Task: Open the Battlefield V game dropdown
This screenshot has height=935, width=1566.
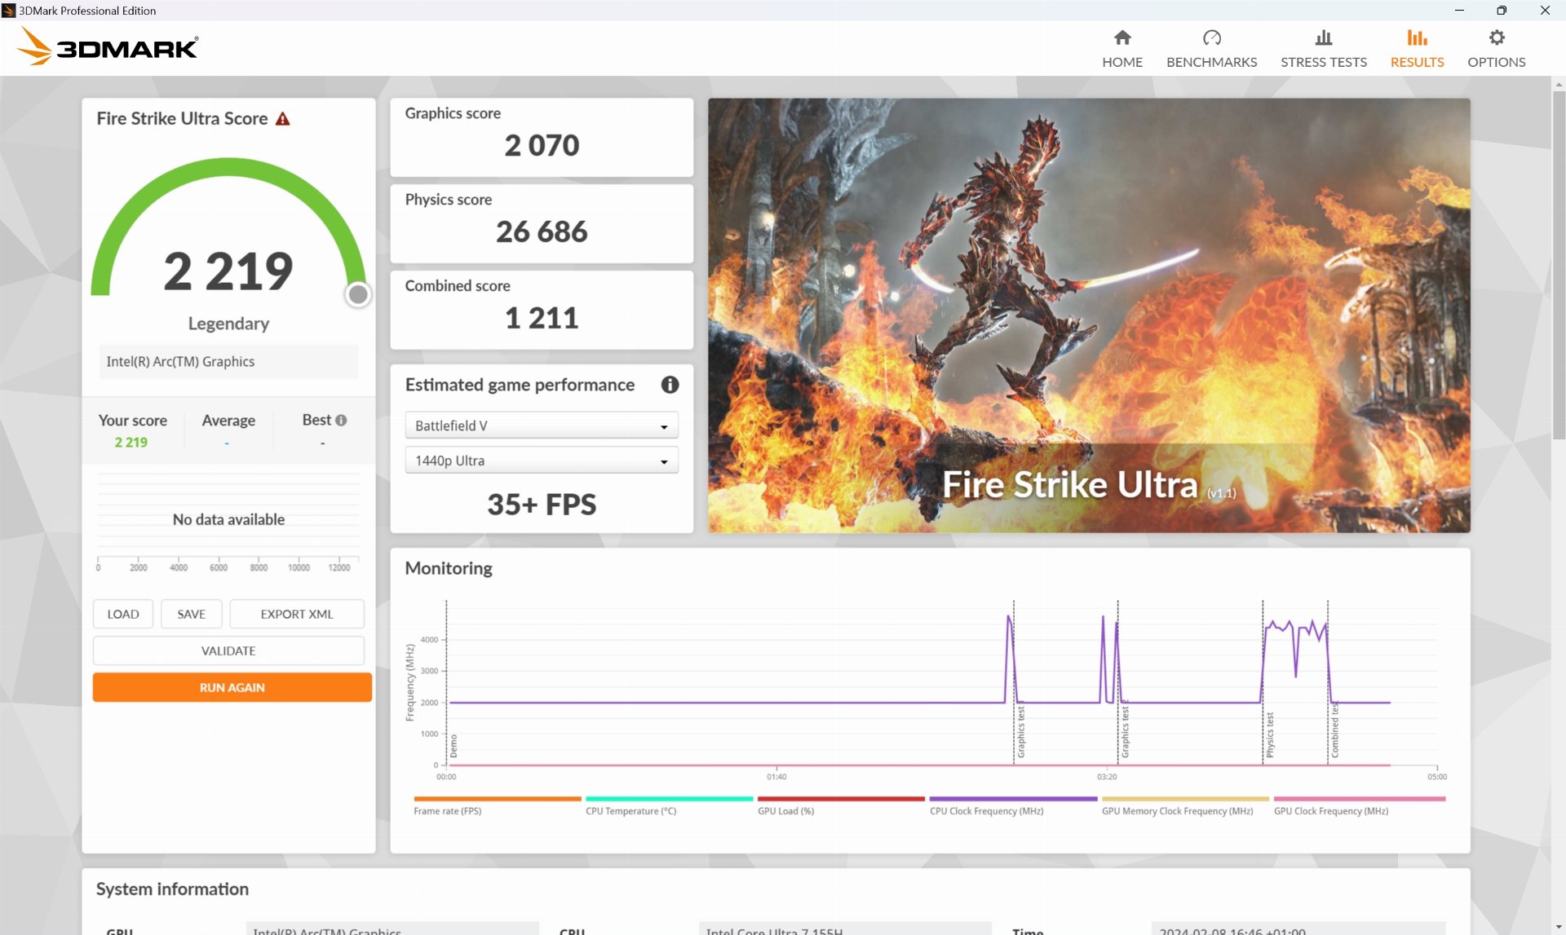Action: point(542,426)
